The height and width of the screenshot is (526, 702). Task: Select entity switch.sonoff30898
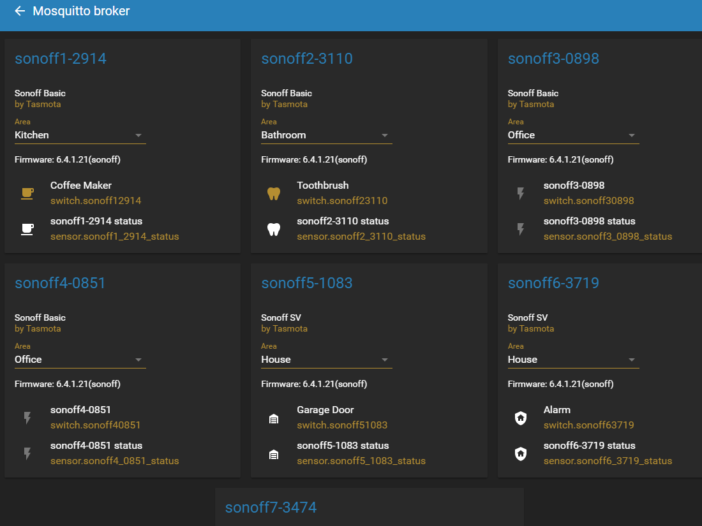point(589,201)
